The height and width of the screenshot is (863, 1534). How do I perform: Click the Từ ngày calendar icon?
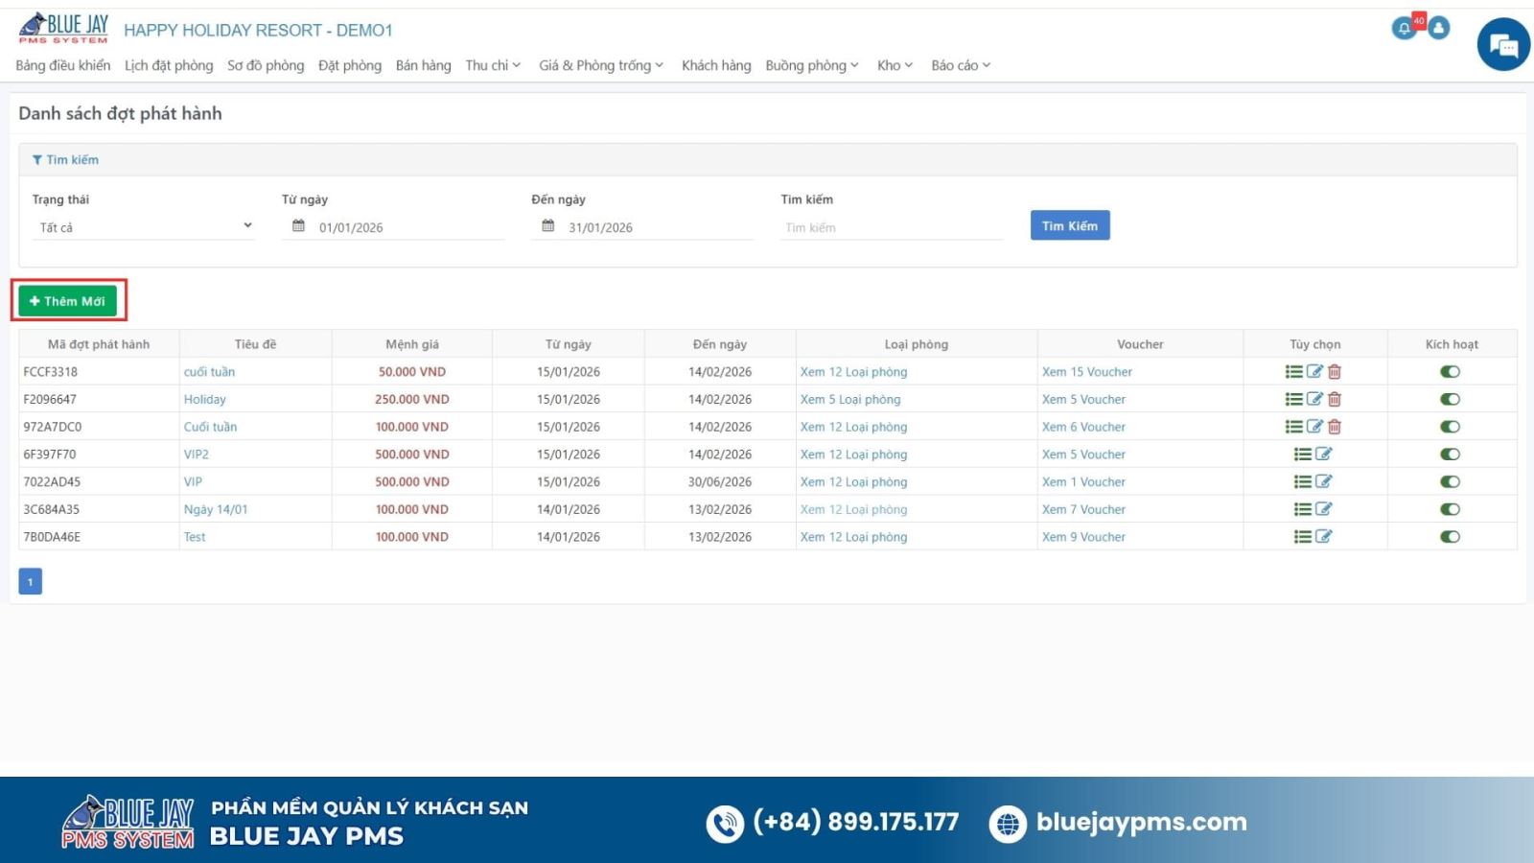298,226
